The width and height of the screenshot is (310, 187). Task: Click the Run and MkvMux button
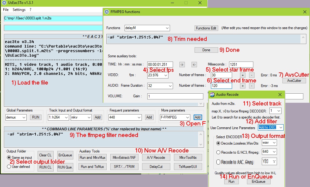[92, 158]
